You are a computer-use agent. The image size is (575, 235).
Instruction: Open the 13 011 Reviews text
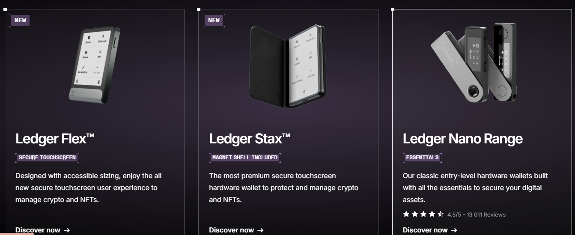pyautogui.click(x=477, y=214)
